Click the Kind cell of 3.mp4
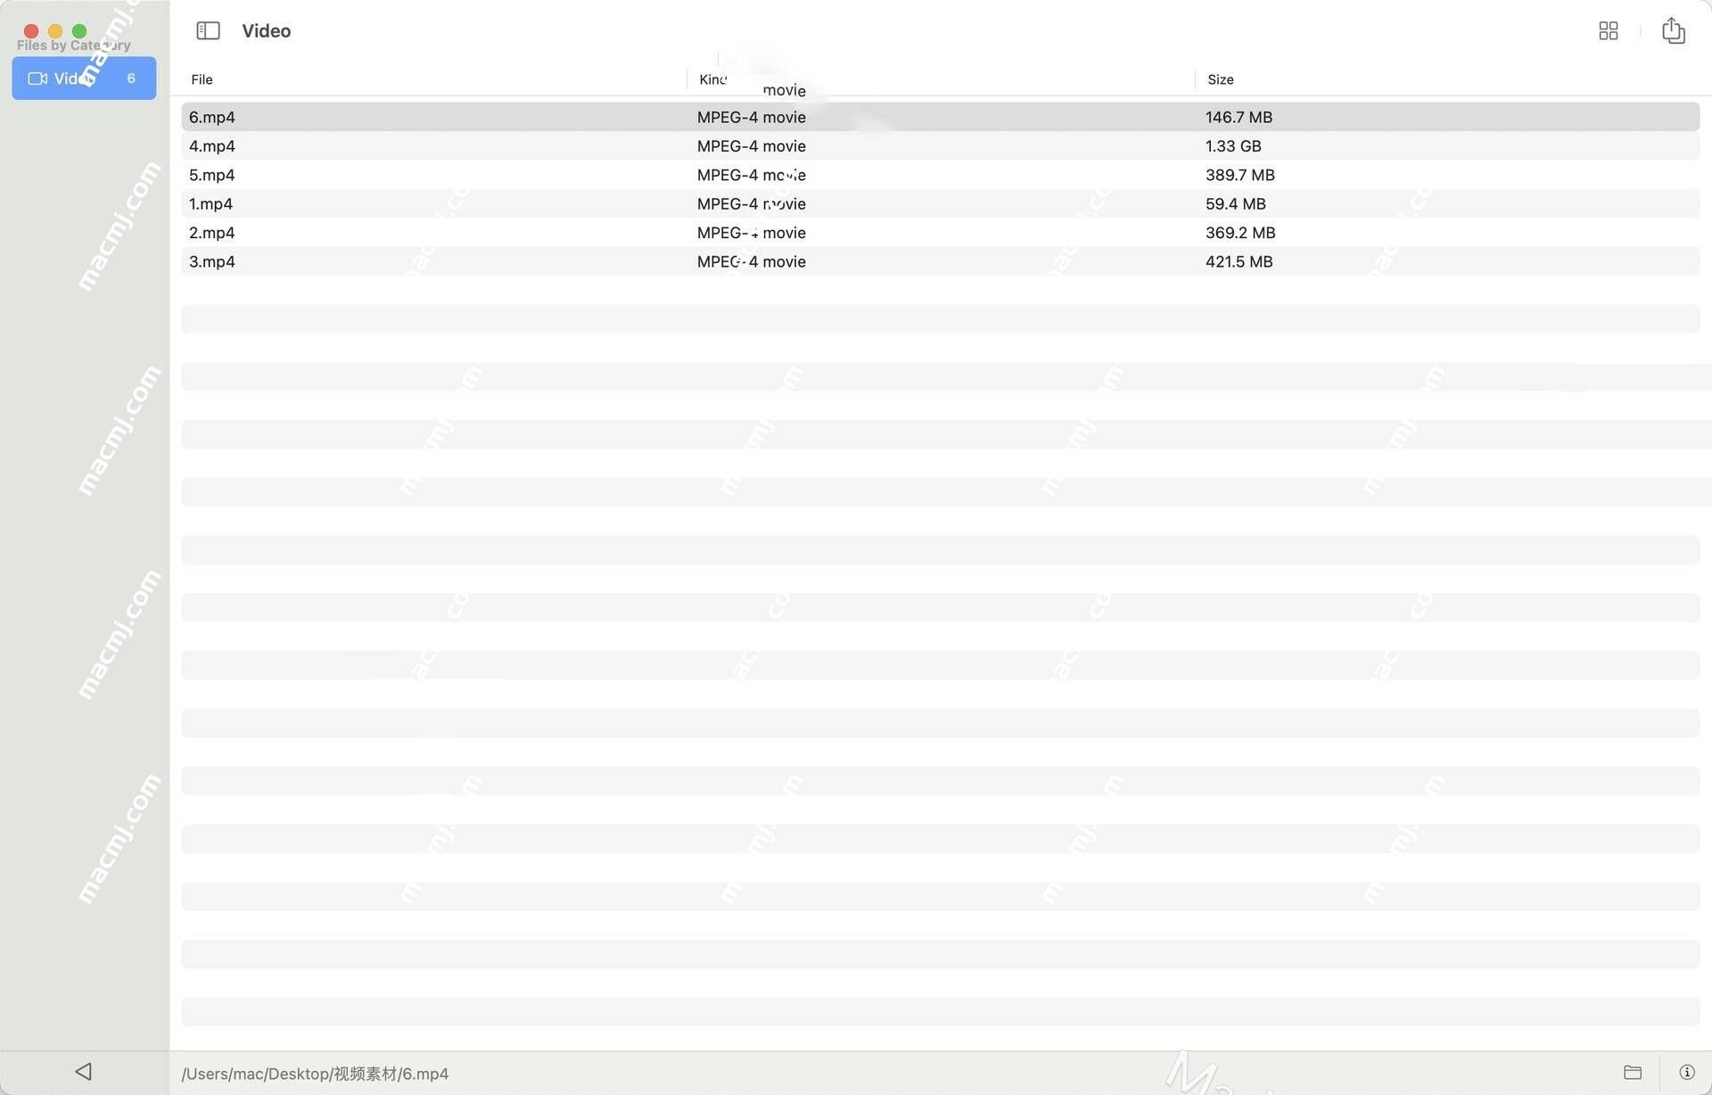 (751, 261)
